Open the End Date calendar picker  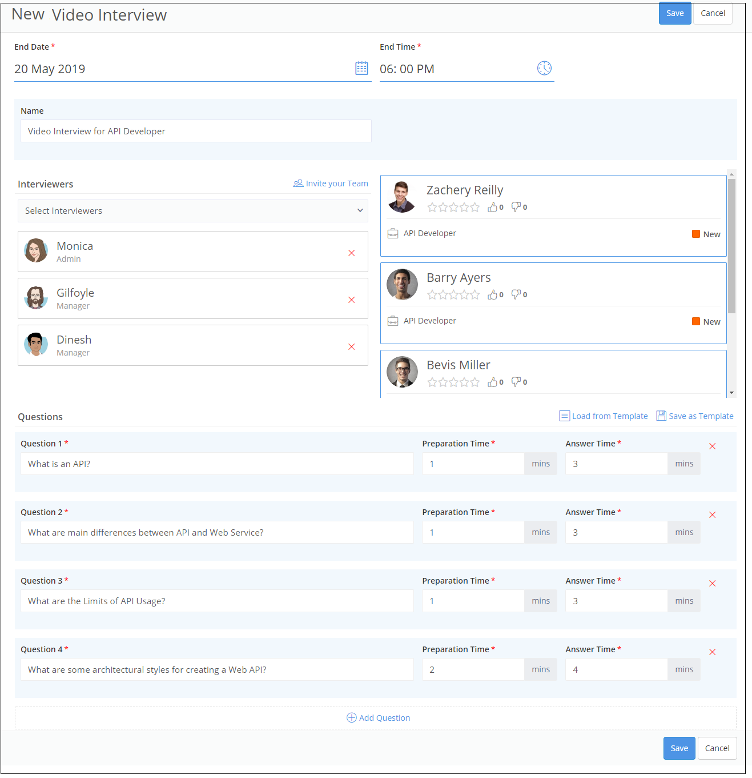pos(361,69)
